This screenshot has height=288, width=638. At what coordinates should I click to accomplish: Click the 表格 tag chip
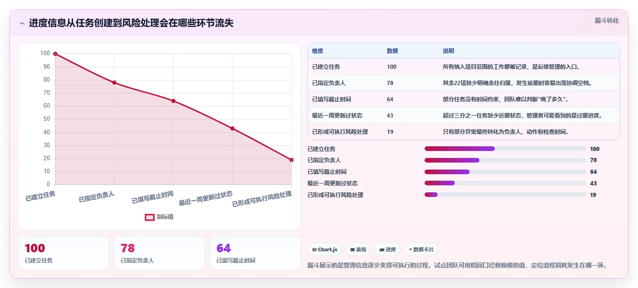tap(358, 249)
